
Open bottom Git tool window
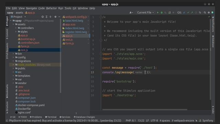13,117
